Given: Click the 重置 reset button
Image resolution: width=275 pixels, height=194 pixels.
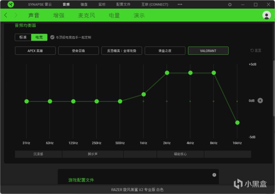Looking at the screenshot, I should click(256, 51).
